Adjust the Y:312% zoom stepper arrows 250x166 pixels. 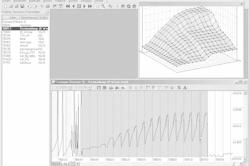[90, 88]
